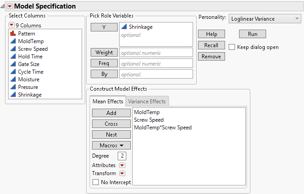Screen dimensions: 304x194
Task: Click the MoldTemp continuous column icon
Action: point(13,41)
